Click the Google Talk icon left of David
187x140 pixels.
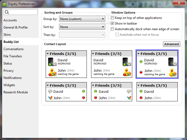pyautogui.click(x=50, y=91)
